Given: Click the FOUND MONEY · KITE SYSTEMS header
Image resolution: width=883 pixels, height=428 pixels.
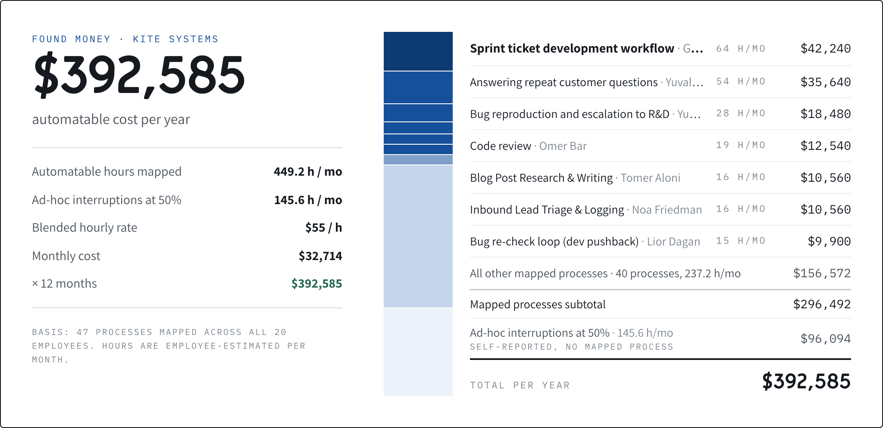Looking at the screenshot, I should 125,39.
